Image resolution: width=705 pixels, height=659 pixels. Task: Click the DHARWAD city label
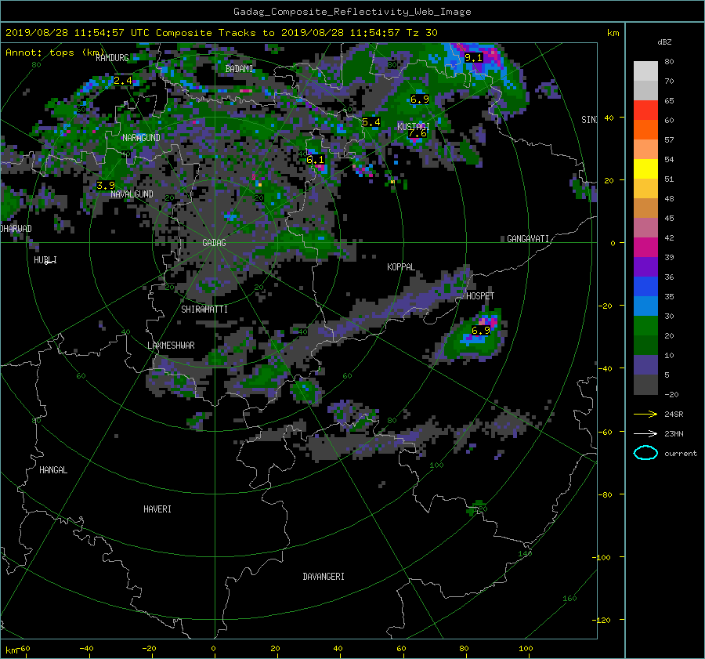pyautogui.click(x=16, y=229)
